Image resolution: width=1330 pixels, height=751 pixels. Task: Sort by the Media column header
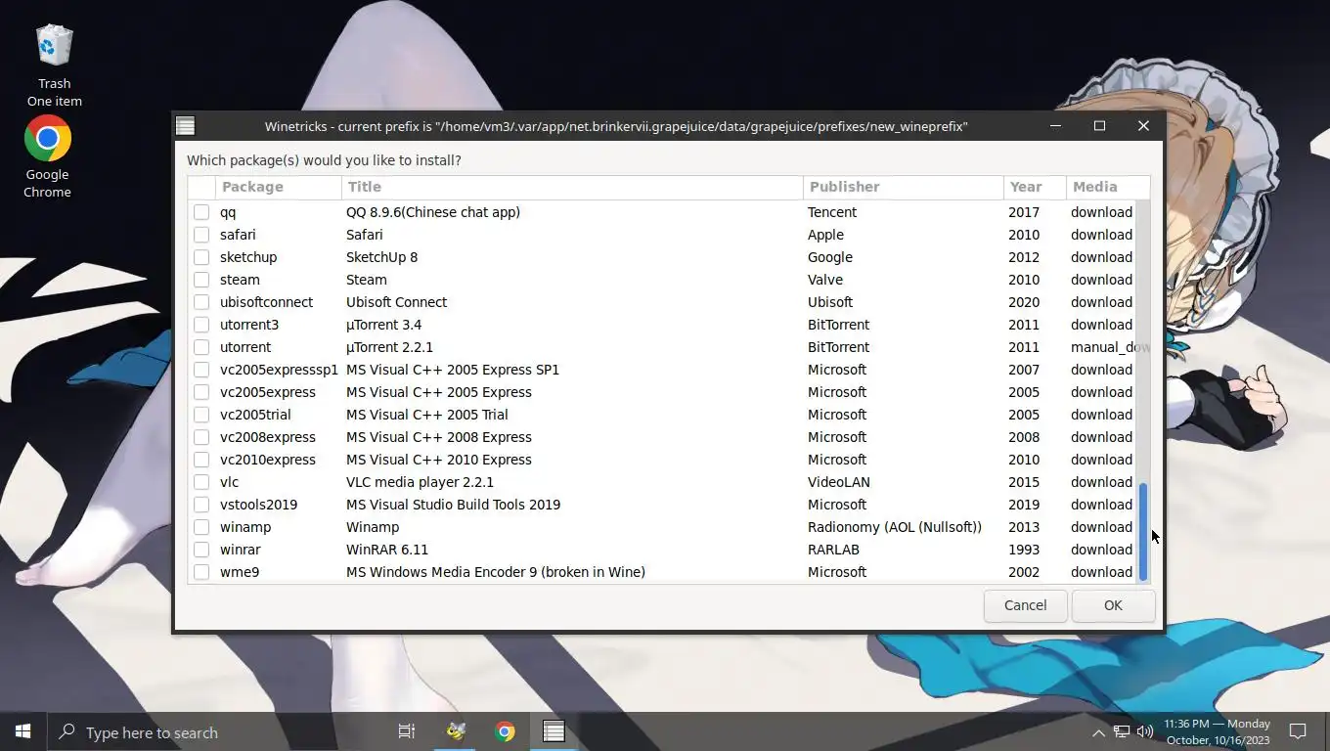(x=1108, y=187)
